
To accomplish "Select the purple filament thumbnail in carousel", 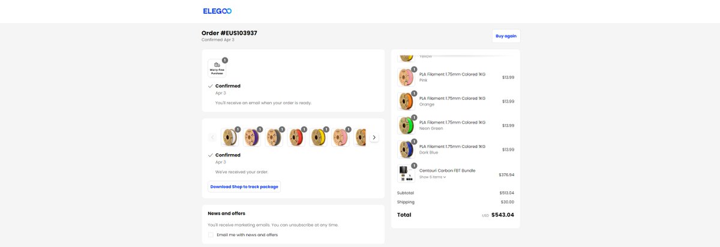I will [252, 137].
